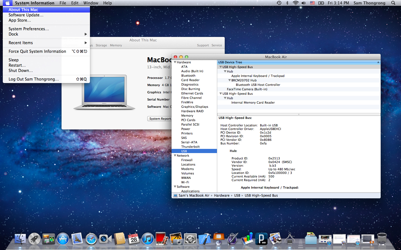401x250 pixels.
Task: Open System Preferences gear icon in Dock
Action: pos(190,239)
